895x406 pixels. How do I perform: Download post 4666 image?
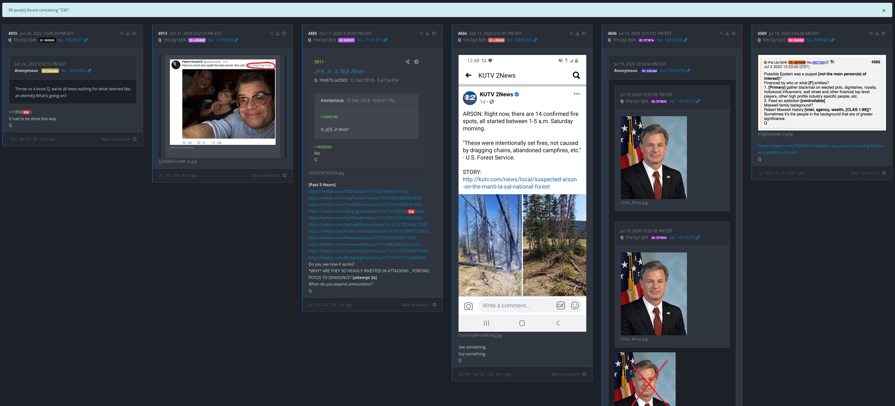tap(578, 33)
